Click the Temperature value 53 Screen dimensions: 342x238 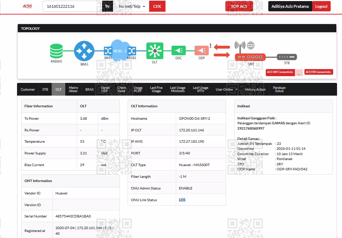pos(82,141)
